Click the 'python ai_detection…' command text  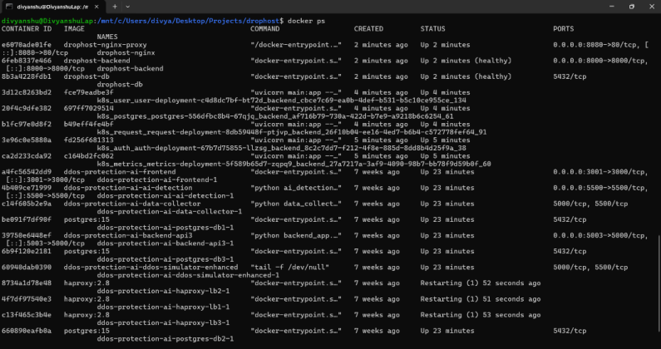(296, 188)
